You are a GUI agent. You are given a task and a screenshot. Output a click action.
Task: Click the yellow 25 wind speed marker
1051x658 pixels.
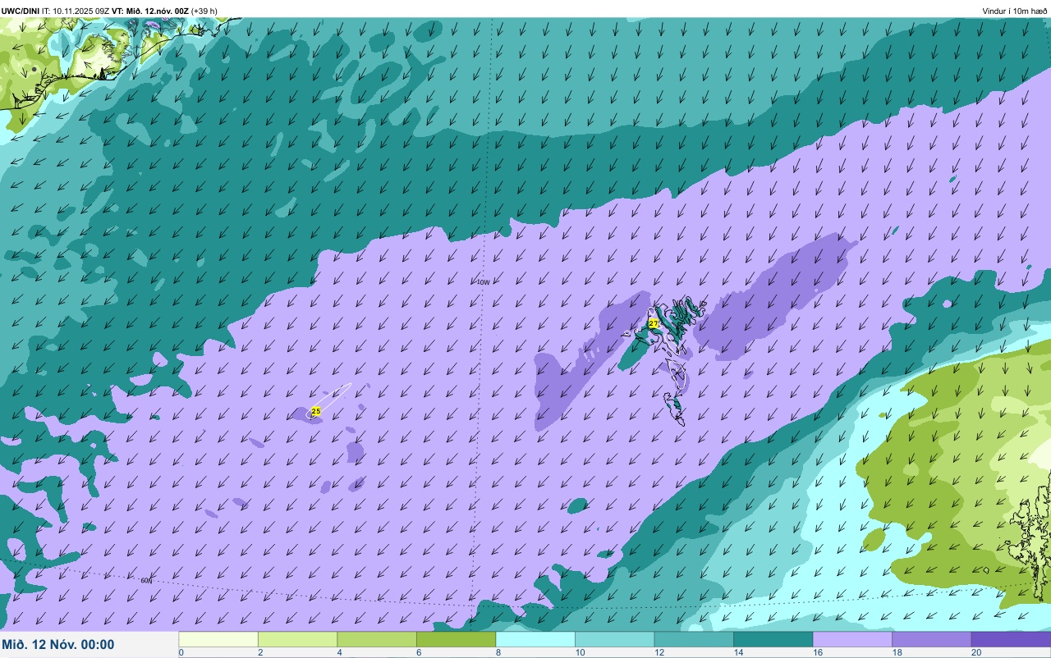coord(316,411)
